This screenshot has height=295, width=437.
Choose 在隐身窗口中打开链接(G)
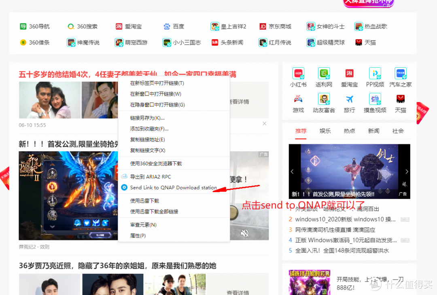point(174,105)
